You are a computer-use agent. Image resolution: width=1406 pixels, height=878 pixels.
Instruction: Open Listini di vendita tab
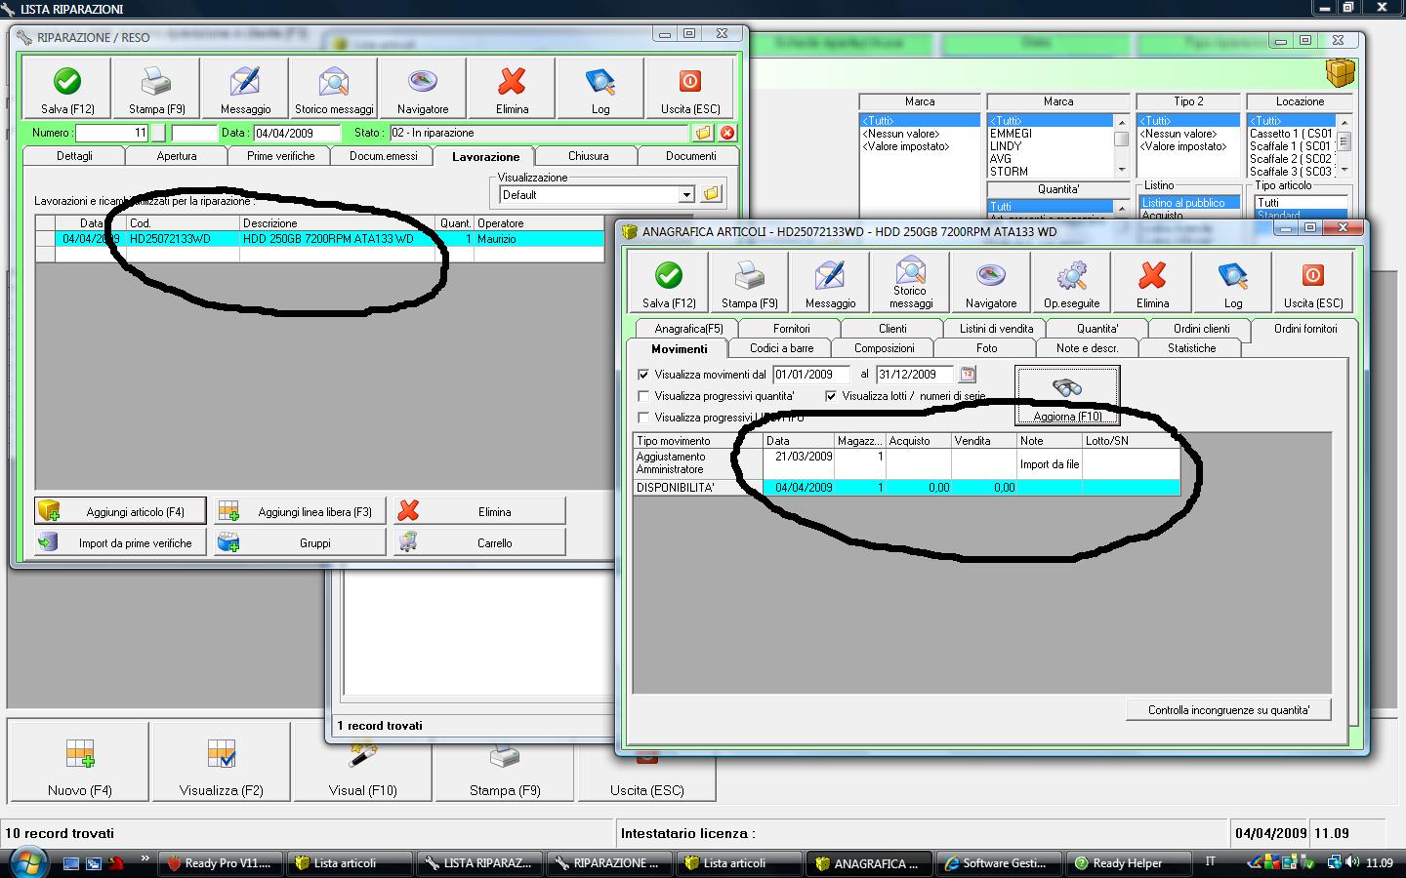996,329
